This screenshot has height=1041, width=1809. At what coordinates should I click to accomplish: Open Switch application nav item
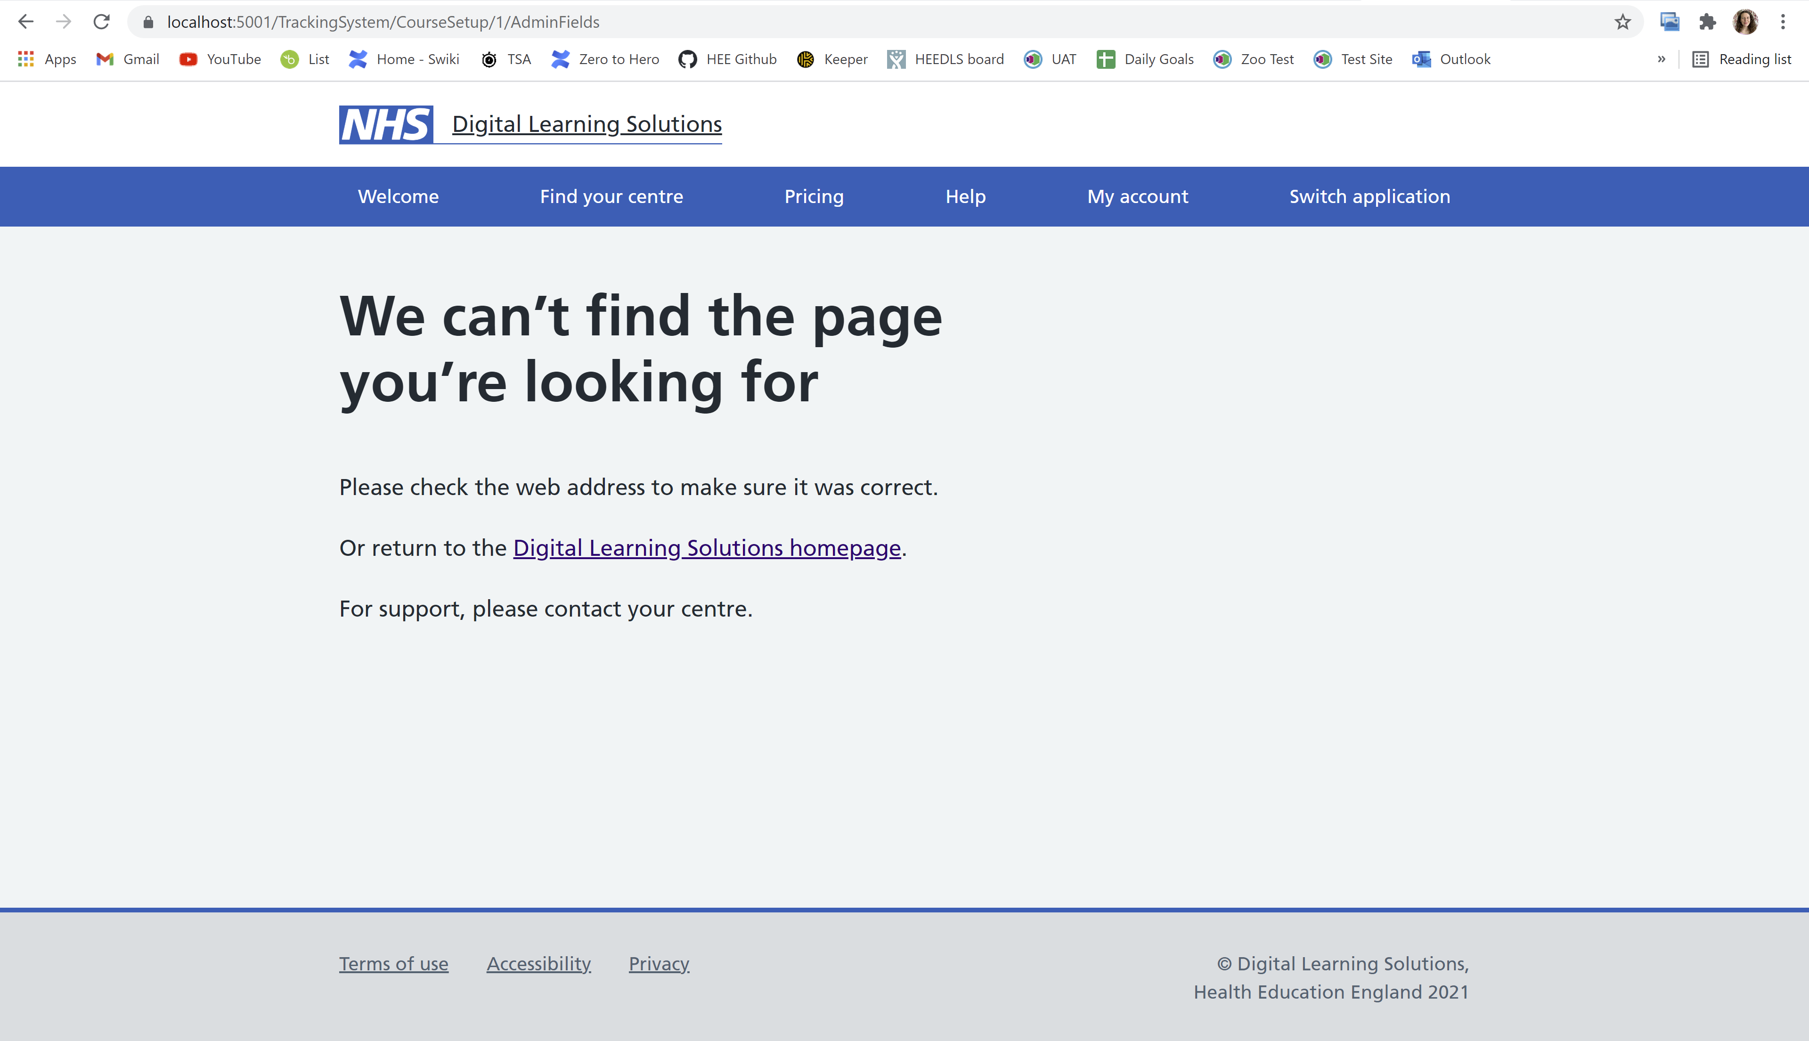click(x=1369, y=196)
